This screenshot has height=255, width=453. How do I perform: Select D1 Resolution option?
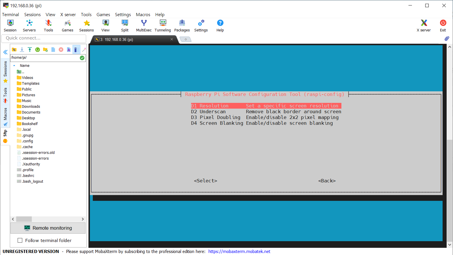pyautogui.click(x=266, y=106)
